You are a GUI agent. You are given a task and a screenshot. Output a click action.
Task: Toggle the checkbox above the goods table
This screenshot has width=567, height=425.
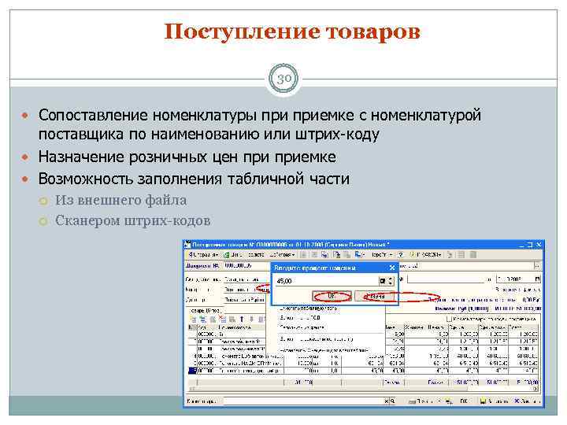(449, 319)
